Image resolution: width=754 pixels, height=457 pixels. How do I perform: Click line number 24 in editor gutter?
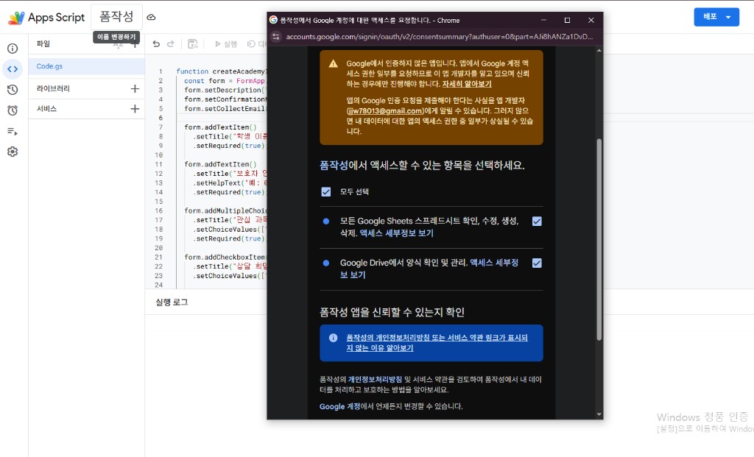tap(159, 285)
